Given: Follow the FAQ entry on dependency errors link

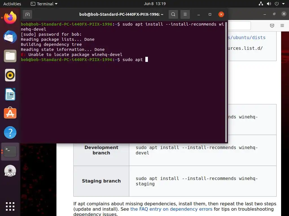Looking at the screenshot, I should [171, 209].
